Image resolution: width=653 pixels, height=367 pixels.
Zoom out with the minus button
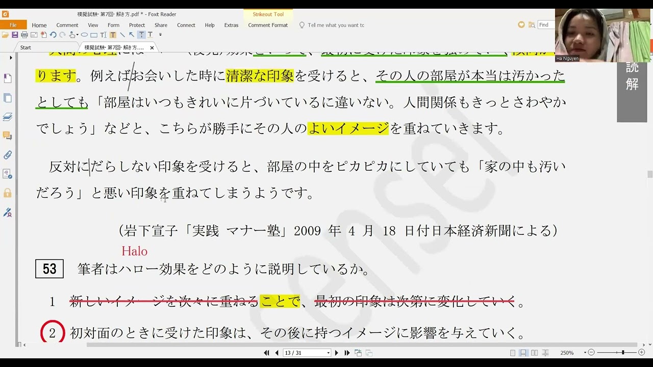point(591,353)
